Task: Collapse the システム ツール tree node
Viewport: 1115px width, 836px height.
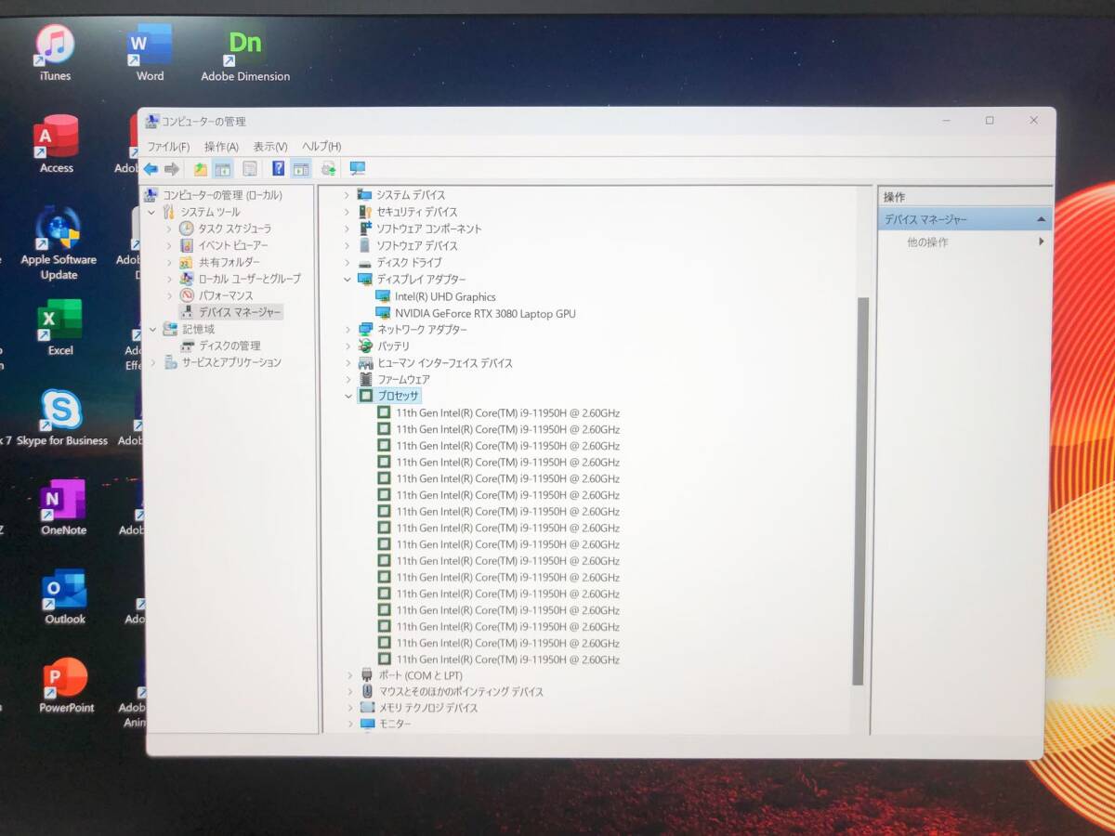Action: (x=152, y=212)
